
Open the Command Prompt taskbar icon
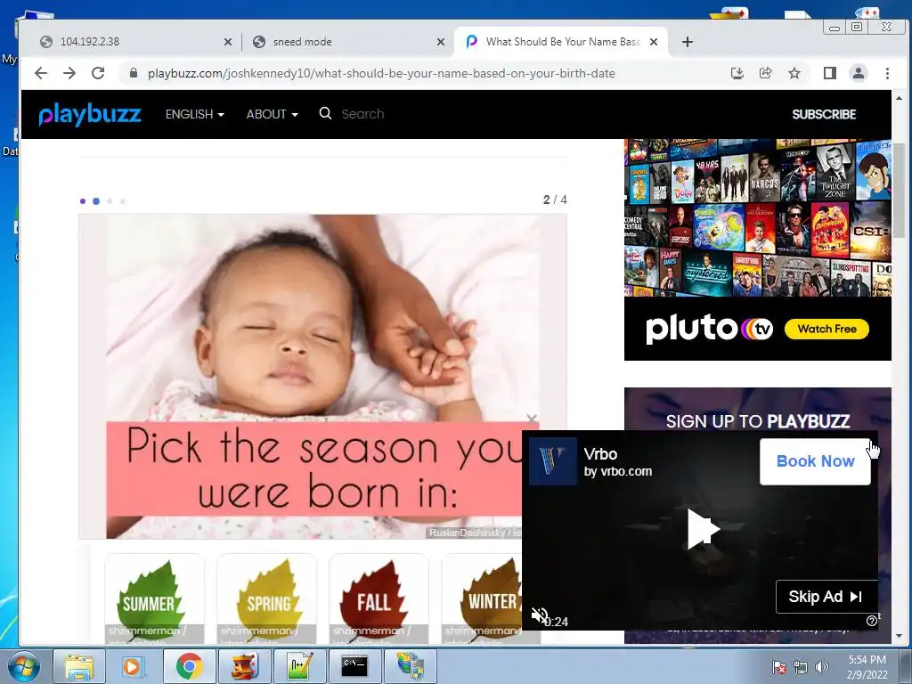point(354,666)
